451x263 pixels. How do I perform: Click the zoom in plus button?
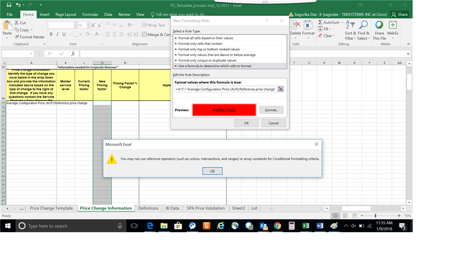pos(399,215)
